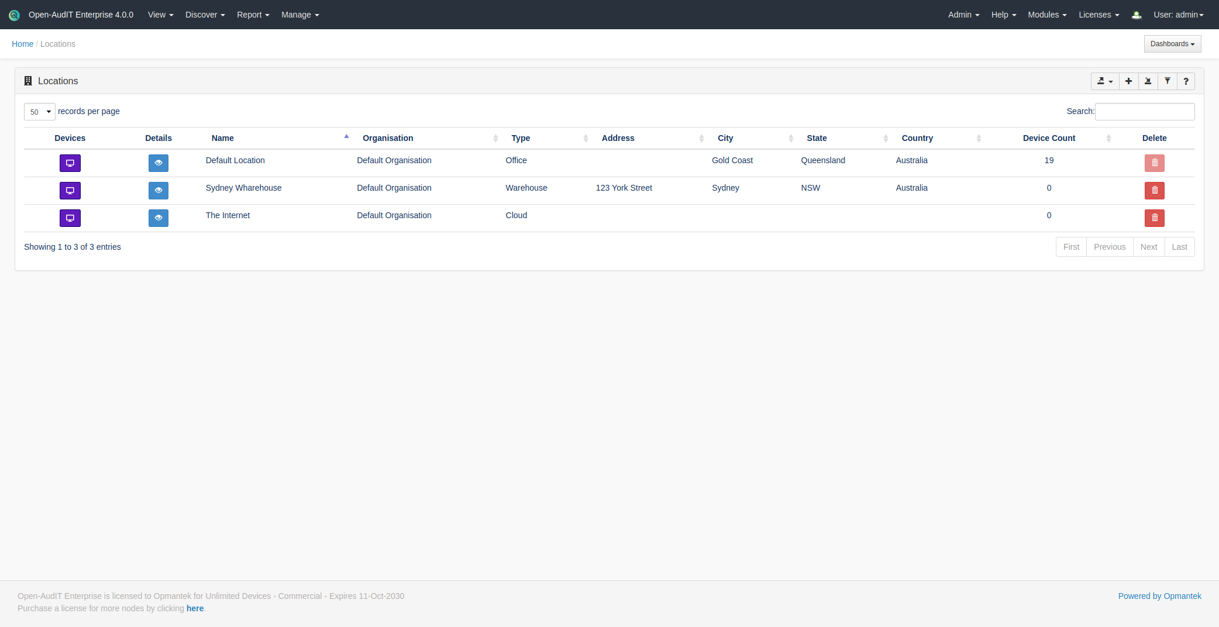Sort the table by Device Count column
Viewport: 1219px width, 627px height.
pyautogui.click(x=1049, y=138)
